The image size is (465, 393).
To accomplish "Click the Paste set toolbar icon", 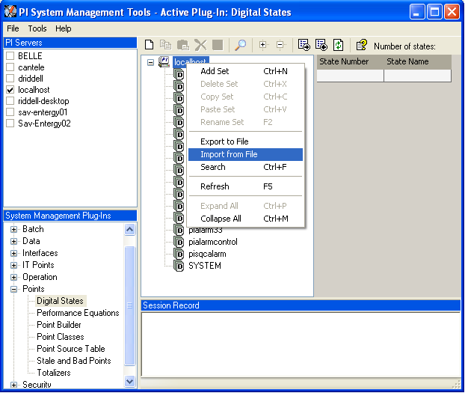I will click(x=183, y=45).
